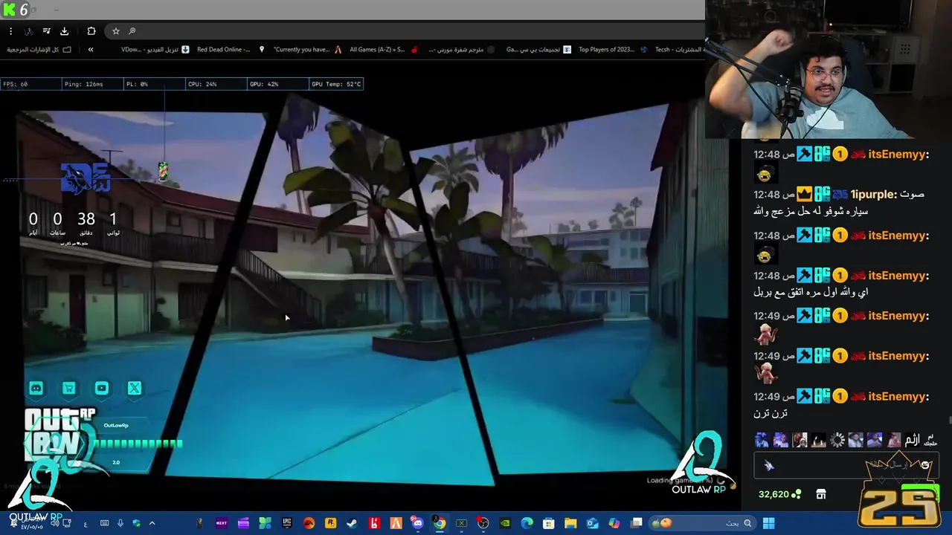952x535 pixels.
Task: Click the YouTube icon in the game overlay
Action: click(x=102, y=388)
